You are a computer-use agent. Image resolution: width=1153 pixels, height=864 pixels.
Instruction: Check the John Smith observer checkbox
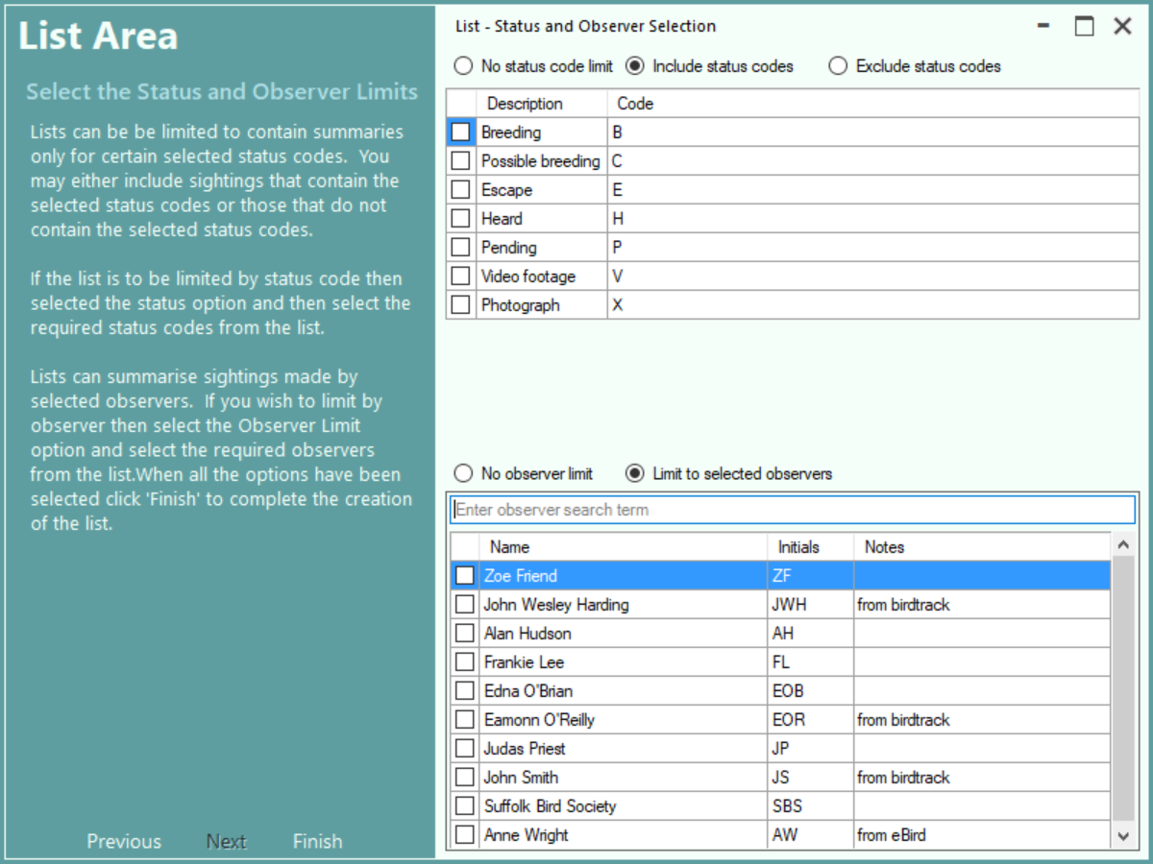pyautogui.click(x=465, y=778)
